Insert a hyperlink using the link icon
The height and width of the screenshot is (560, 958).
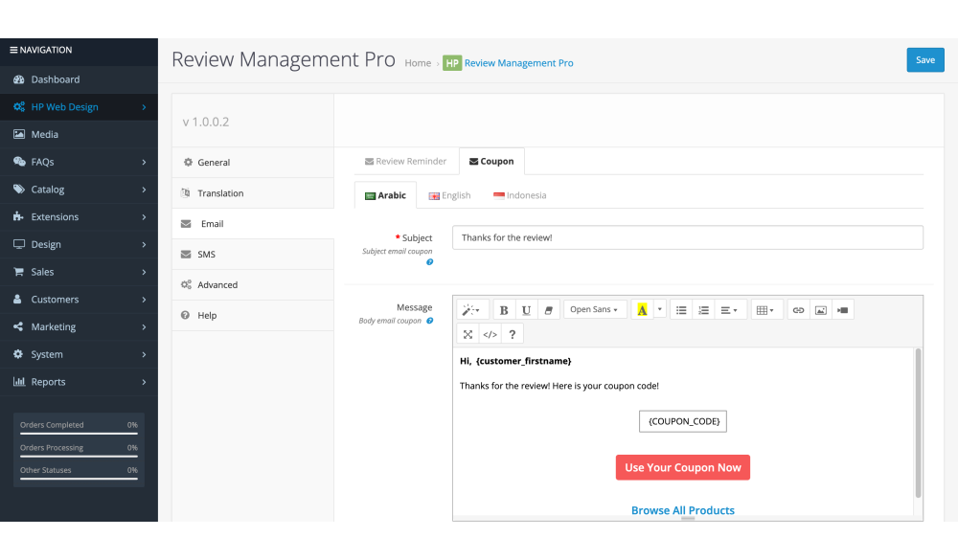(x=798, y=310)
